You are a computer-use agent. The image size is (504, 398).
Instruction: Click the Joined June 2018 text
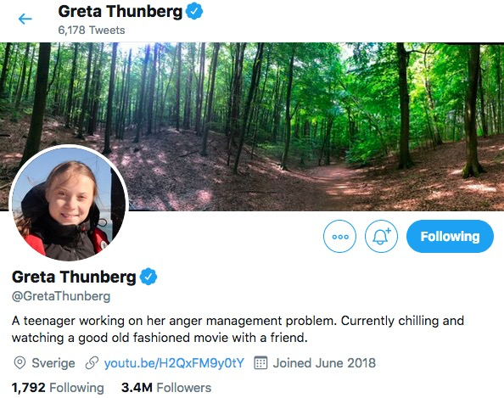(x=324, y=363)
